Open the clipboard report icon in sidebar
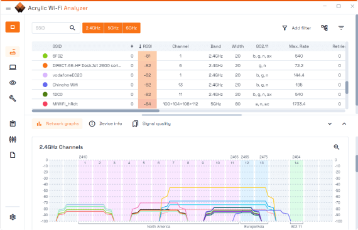This screenshot has height=230, width=358. pyautogui.click(x=13, y=123)
